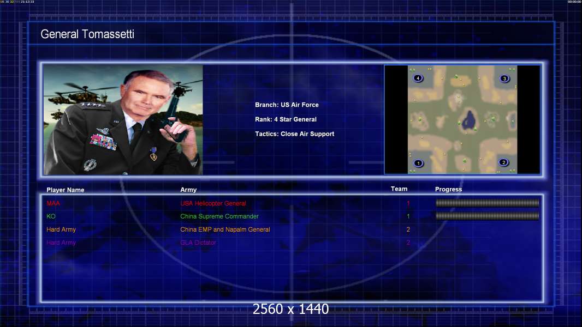582x327 pixels.
Task: Click 'China EMP and Napalm General' entry
Action: click(x=225, y=229)
